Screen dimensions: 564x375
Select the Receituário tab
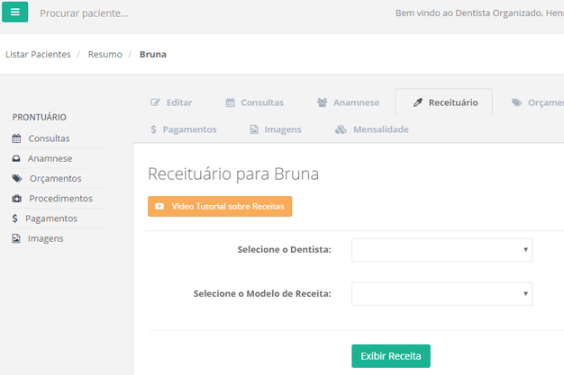coord(444,103)
